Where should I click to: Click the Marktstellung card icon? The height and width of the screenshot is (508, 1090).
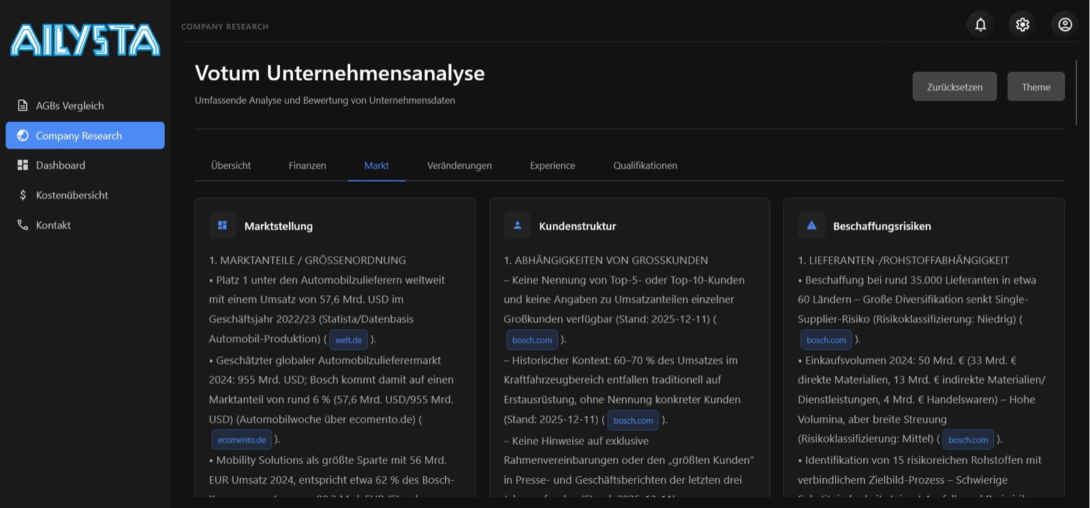pos(222,225)
